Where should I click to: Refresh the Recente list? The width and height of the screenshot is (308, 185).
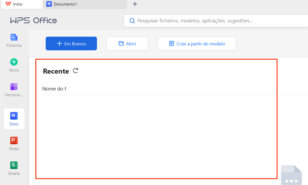[76, 71]
